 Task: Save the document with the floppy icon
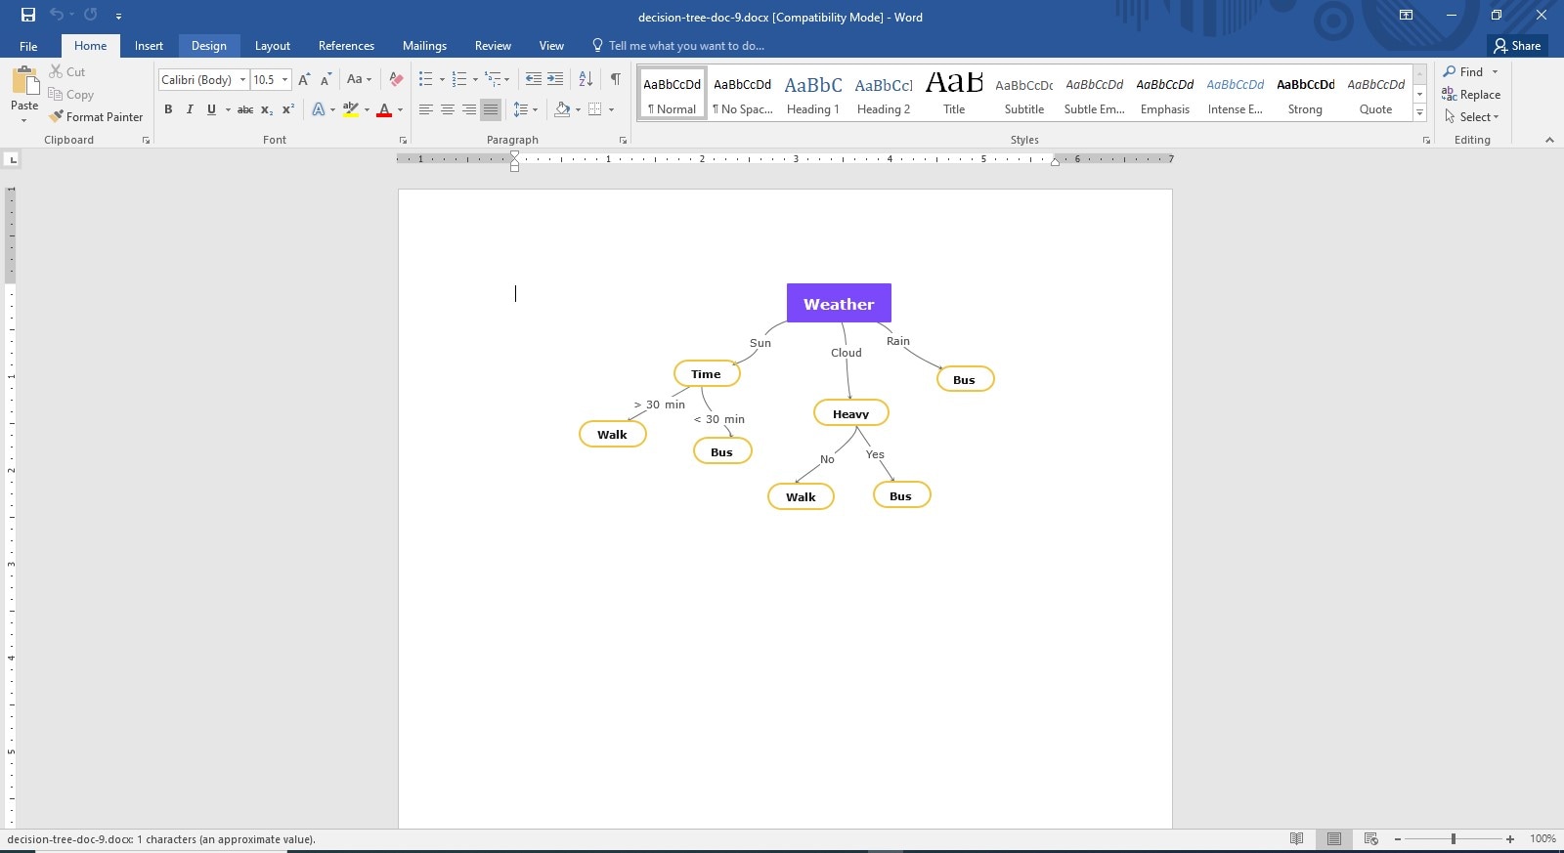tap(28, 15)
